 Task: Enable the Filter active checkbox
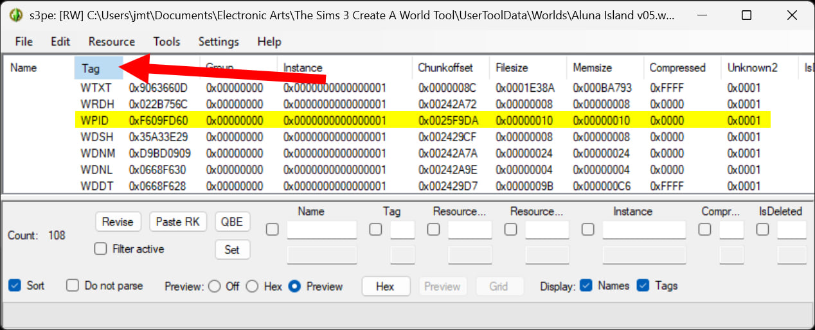coord(101,249)
